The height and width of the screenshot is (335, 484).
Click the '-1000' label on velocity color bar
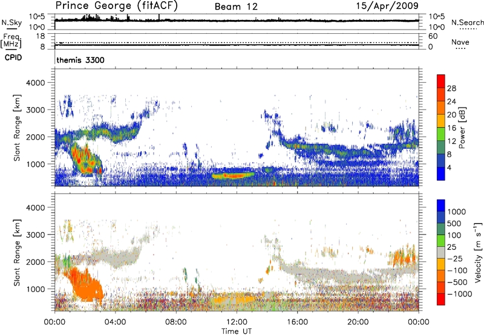[459, 294]
